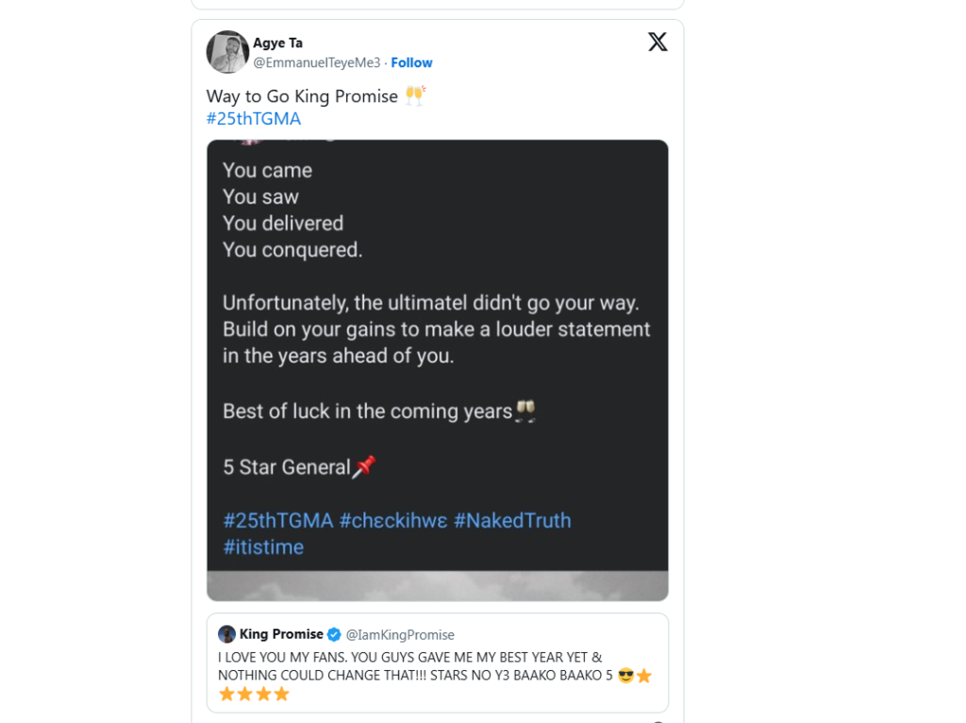Open the @IamKingPromise handle
Screen dimensions: 966x723
pyautogui.click(x=400, y=635)
